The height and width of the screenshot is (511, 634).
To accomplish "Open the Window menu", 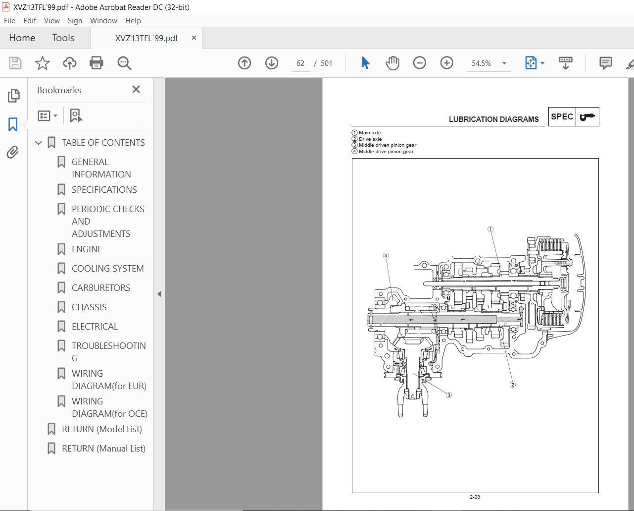I will 103,20.
